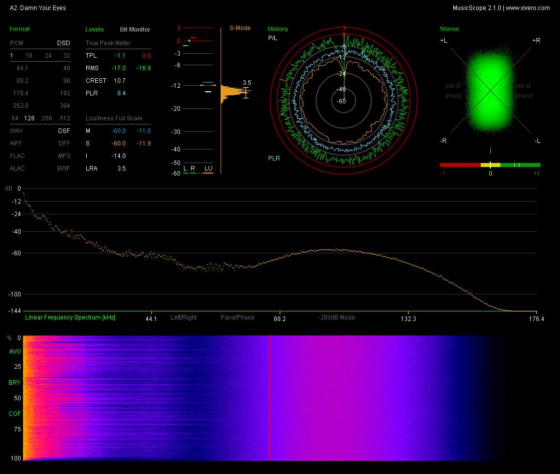Image resolution: width=560 pixels, height=474 pixels.
Task: Click the green stereo vectorscope display
Action: click(x=490, y=90)
